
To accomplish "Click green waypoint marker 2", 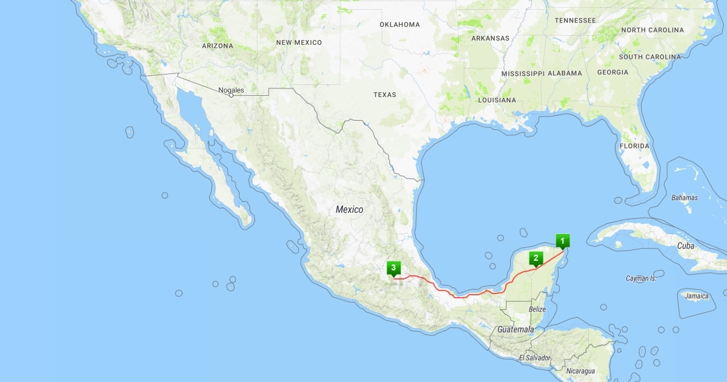I will point(535,258).
